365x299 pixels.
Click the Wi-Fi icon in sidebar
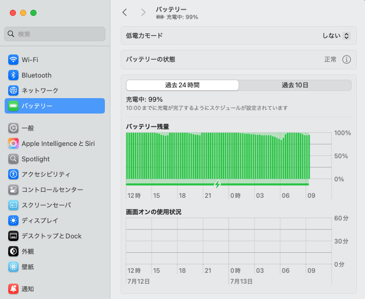(13, 60)
